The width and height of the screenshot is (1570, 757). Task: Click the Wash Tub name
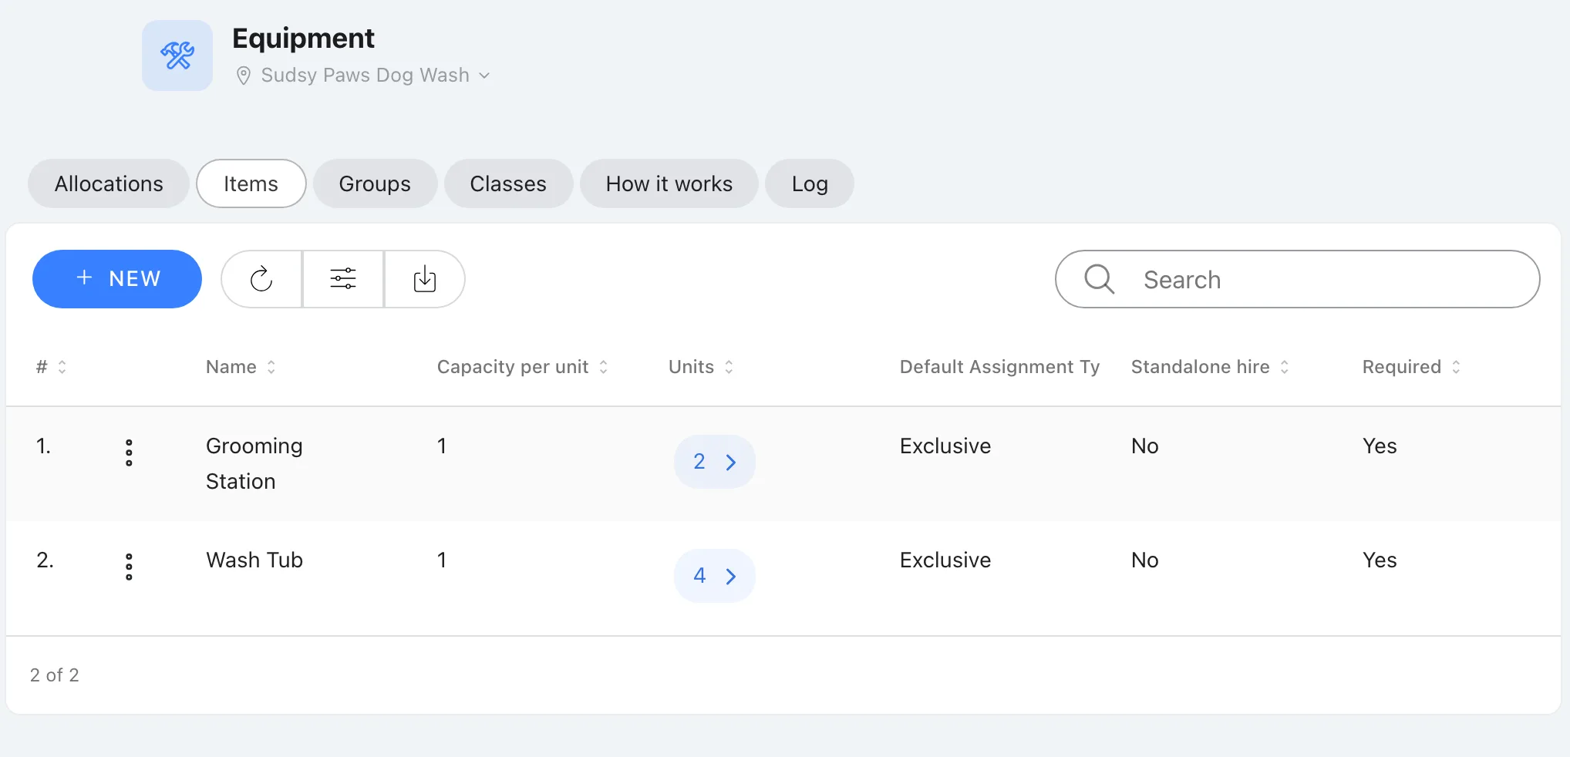click(x=254, y=560)
